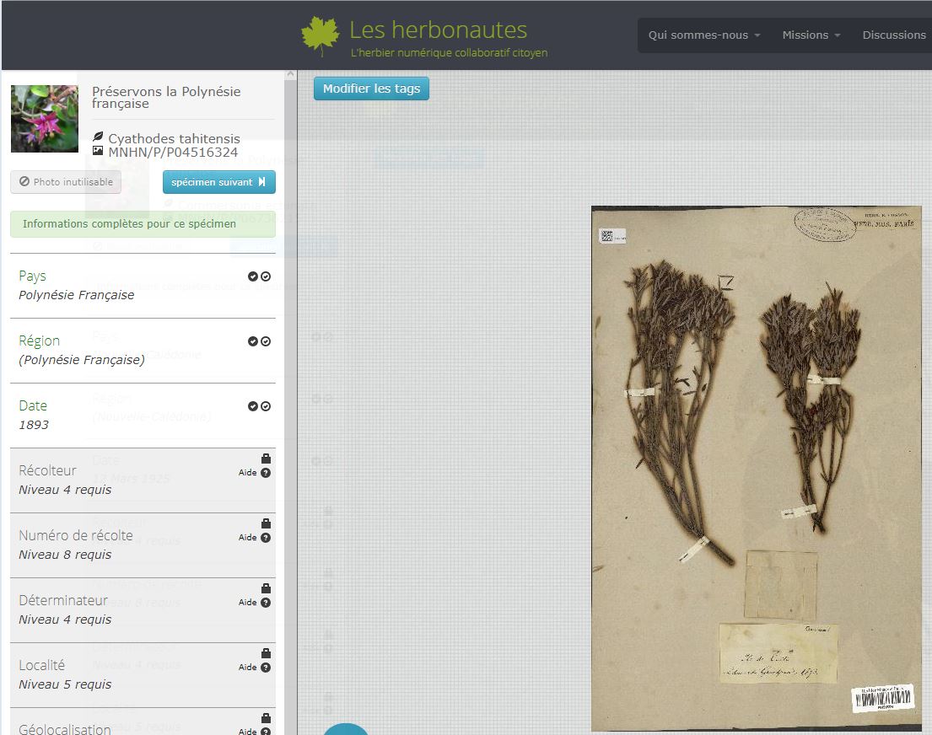Click the Modifier les tags button
This screenshot has height=735, width=932.
coord(371,89)
